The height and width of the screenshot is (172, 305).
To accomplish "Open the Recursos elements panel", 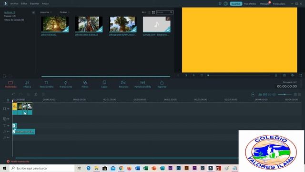I will click(x=123, y=84).
